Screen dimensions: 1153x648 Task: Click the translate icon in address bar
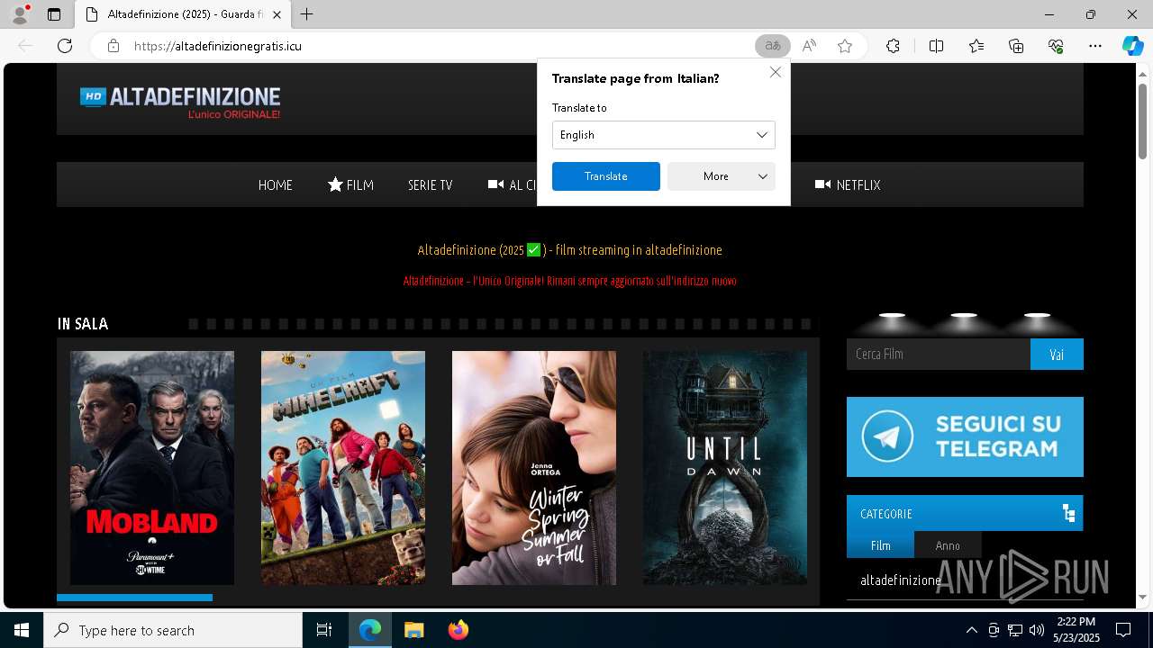(x=772, y=46)
